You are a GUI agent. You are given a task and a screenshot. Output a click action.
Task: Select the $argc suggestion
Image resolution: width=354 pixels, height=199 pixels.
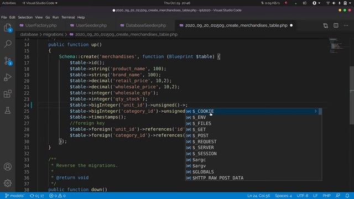point(253,160)
